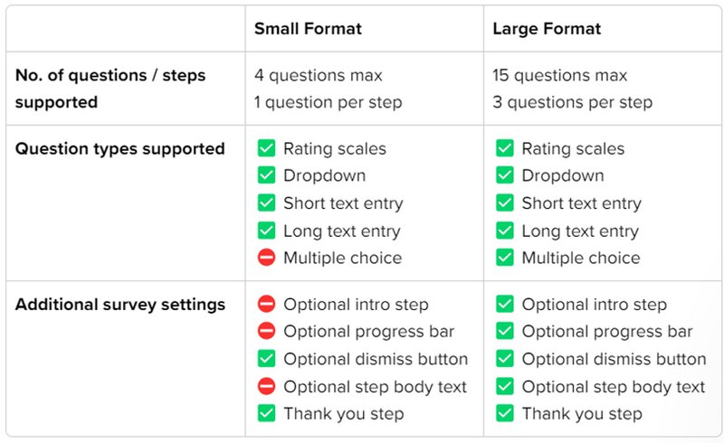Image resolution: width=724 pixels, height=443 pixels.
Task: Click red icon beside Small Format Optional progress bar
Action: [x=266, y=332]
